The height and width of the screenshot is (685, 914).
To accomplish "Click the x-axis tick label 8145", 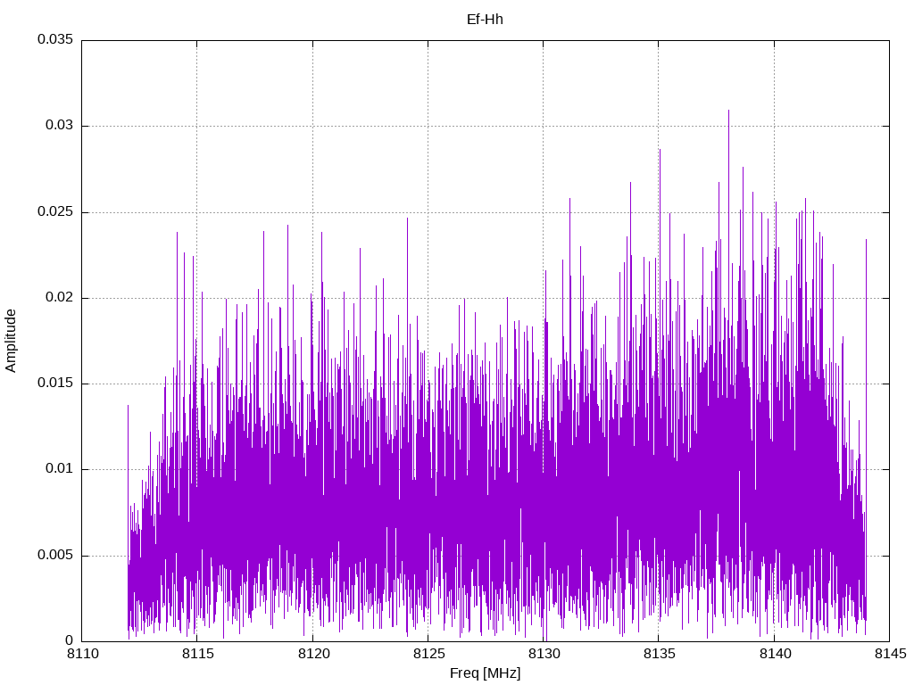I will pos(890,654).
